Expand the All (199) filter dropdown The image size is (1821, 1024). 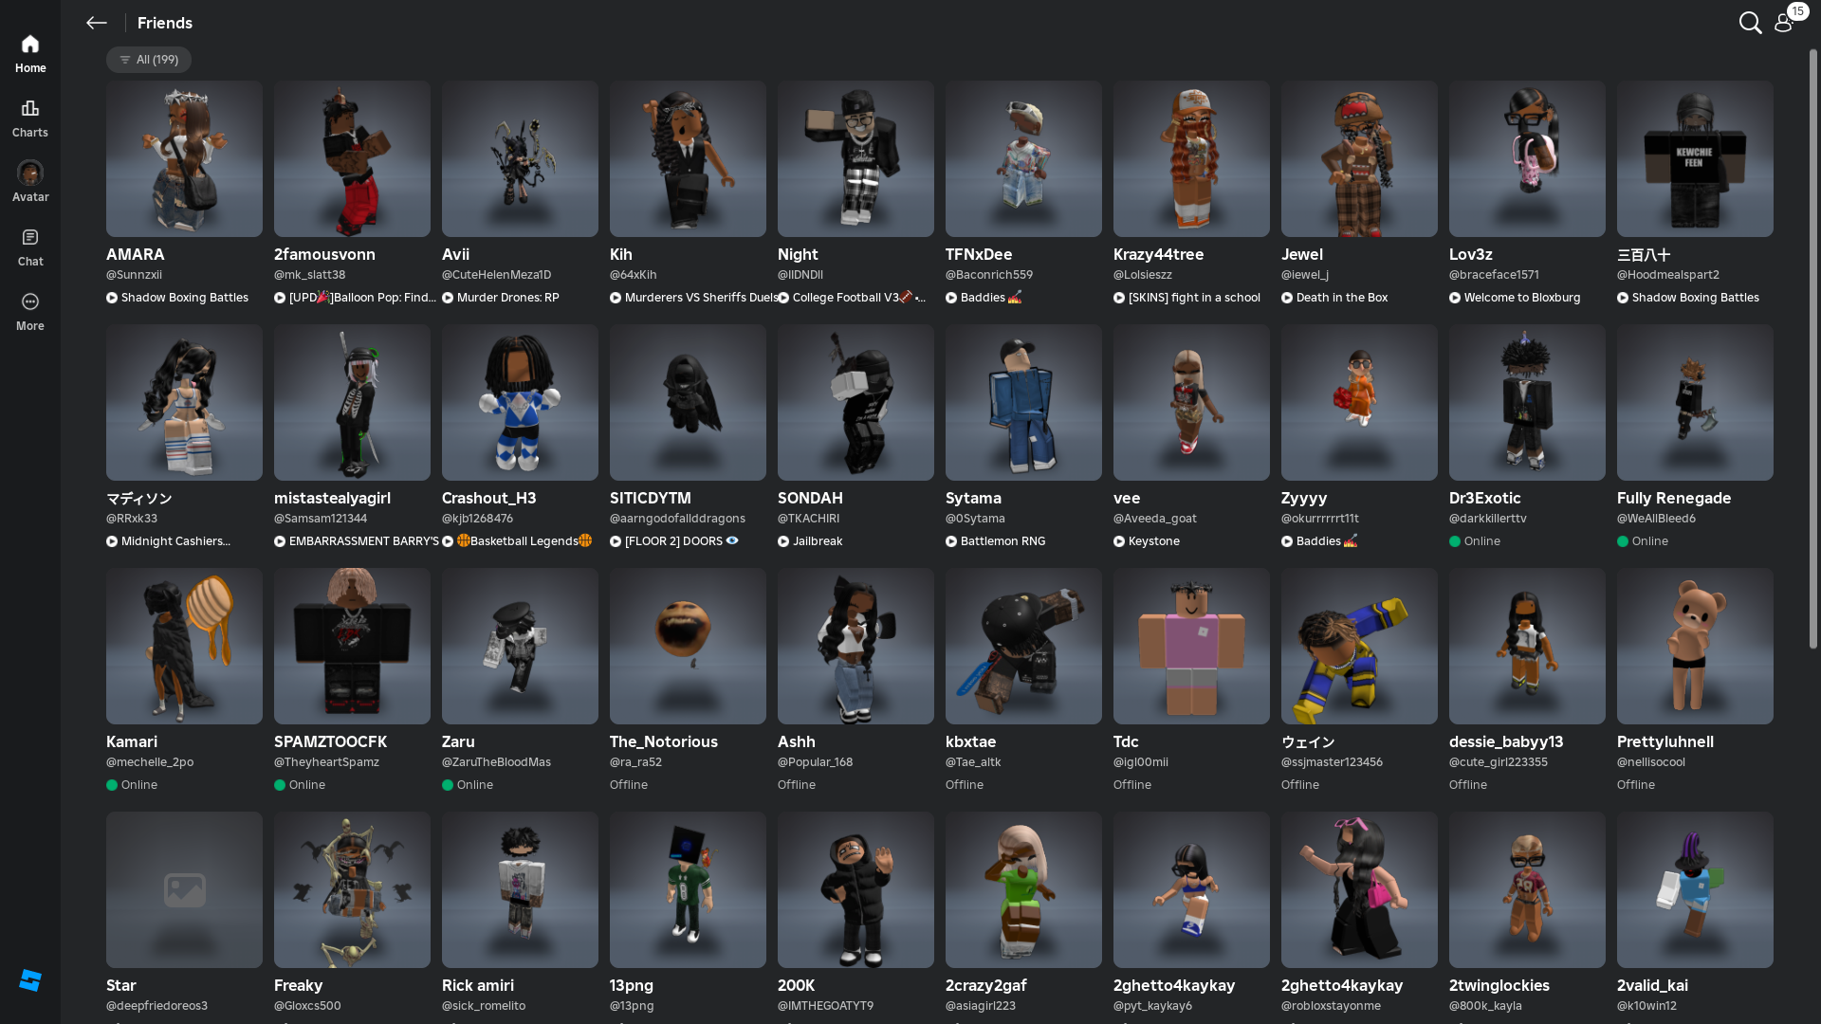(149, 60)
